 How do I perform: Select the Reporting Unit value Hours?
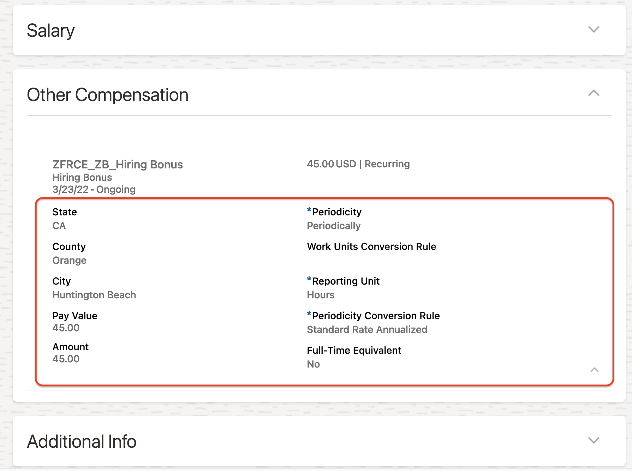[x=321, y=295]
